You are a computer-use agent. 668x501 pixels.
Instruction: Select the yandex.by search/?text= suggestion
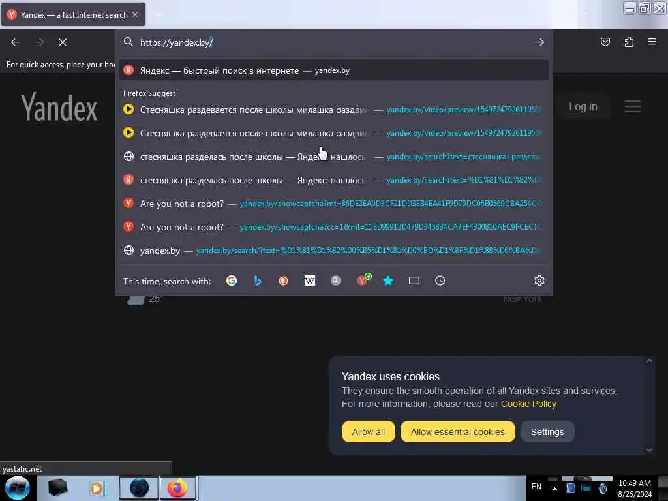pos(333,250)
